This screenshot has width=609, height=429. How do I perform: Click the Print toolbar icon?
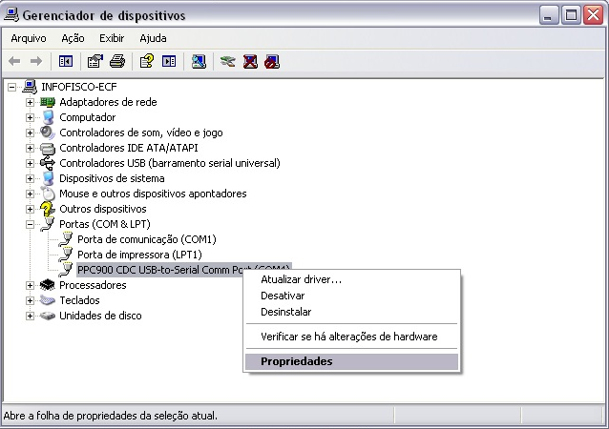coord(117,61)
